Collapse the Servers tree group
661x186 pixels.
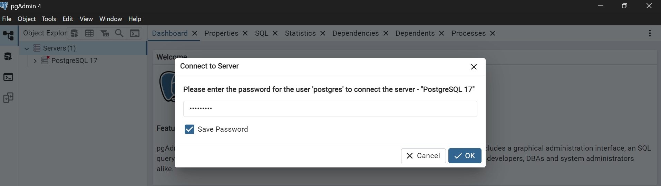click(27, 48)
